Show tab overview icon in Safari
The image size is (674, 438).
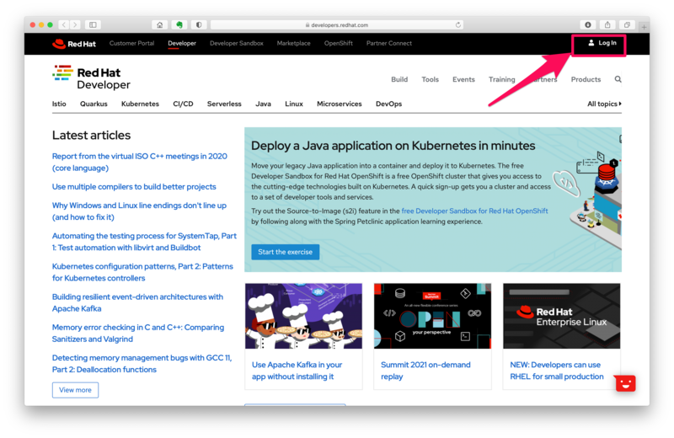point(627,25)
